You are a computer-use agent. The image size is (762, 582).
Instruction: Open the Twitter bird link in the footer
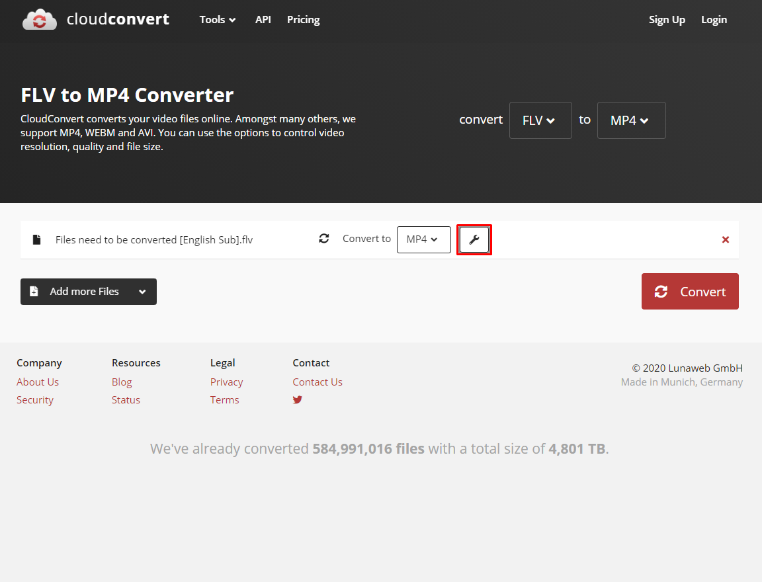point(298,400)
